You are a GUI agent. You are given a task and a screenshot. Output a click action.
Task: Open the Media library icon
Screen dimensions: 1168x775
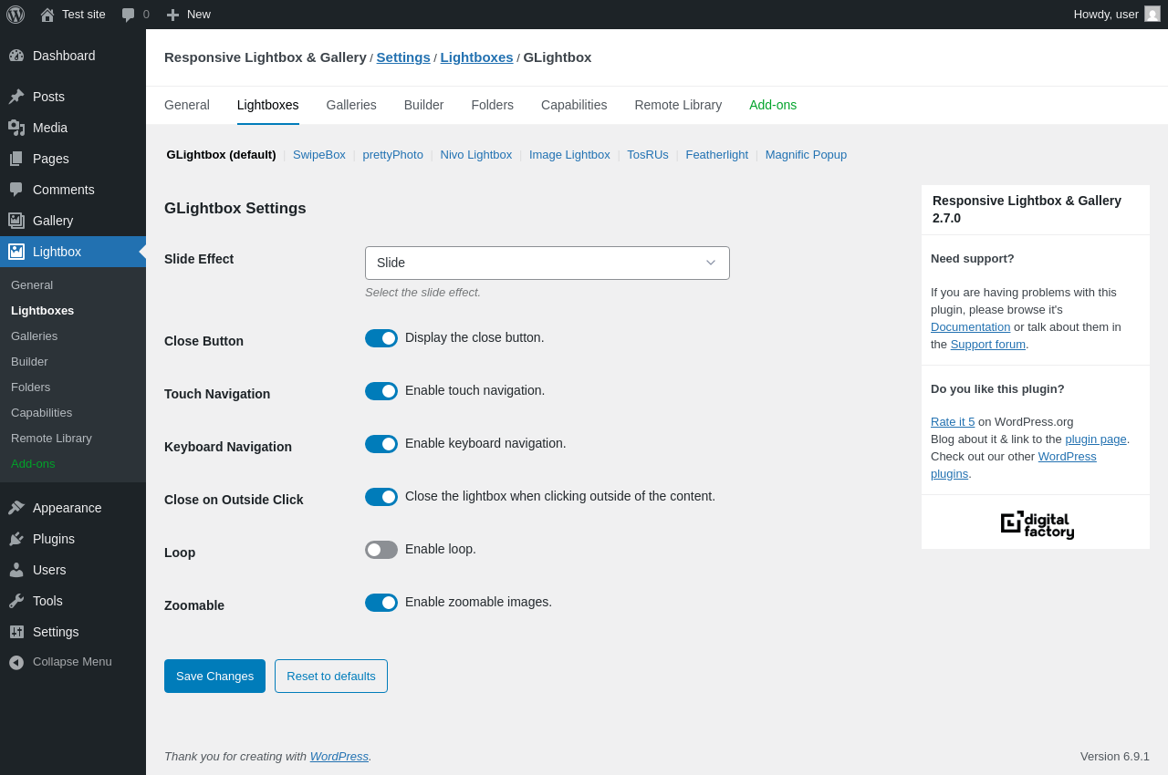16,128
